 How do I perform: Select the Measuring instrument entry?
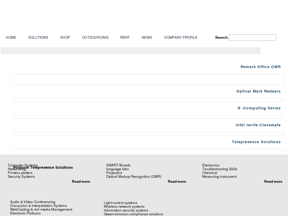pyautogui.click(x=219, y=177)
